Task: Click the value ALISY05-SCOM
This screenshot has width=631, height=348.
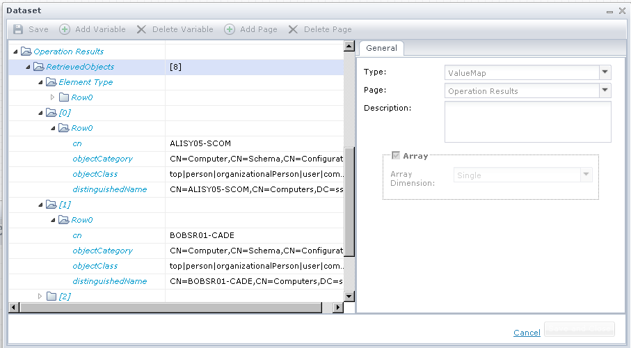Action: click(200, 143)
